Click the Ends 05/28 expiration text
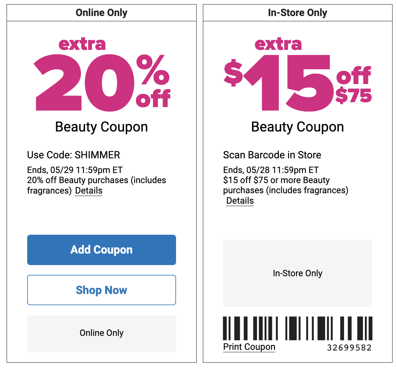Viewport: 396px width, 369px height. (x=271, y=170)
